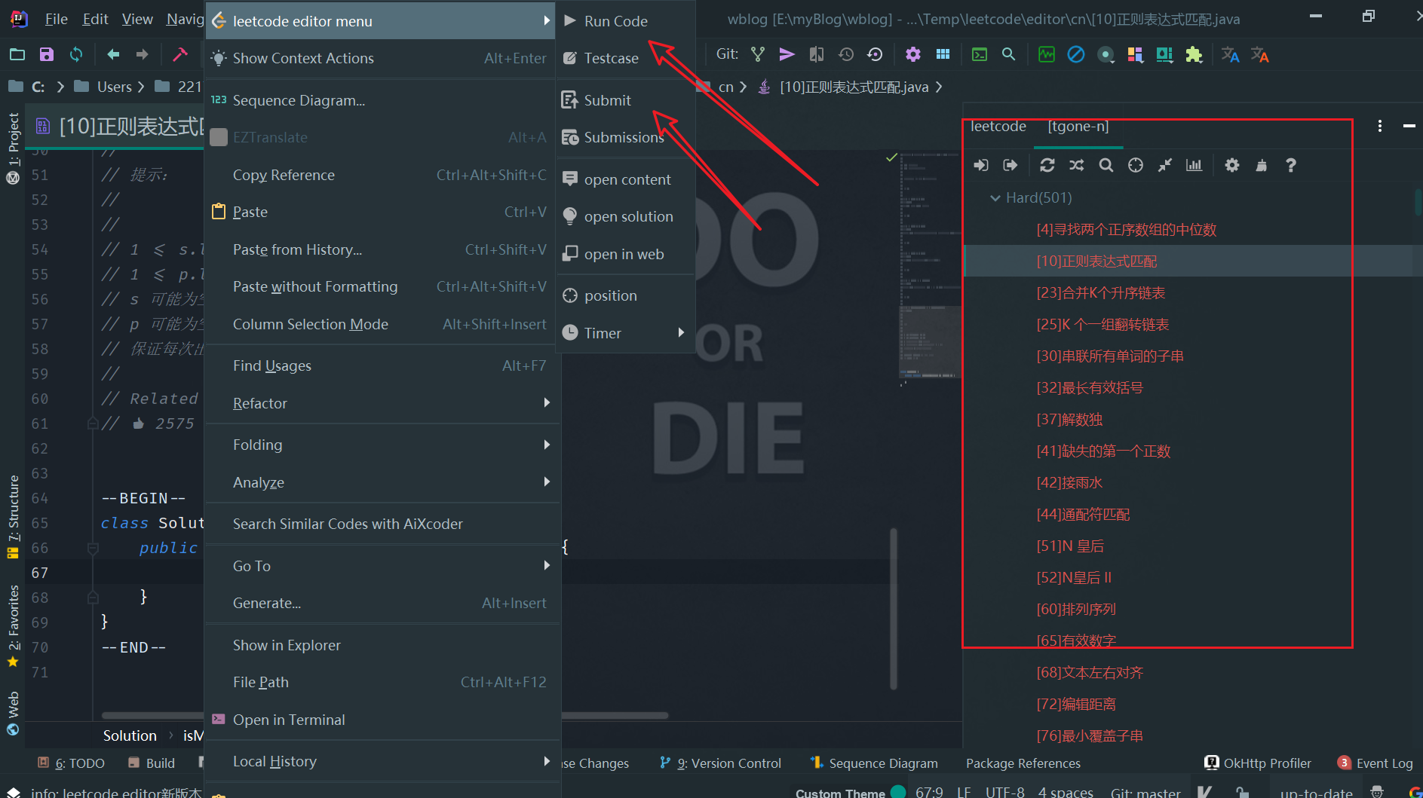Click the Git show history clock icon
This screenshot has width=1423, height=798.
(846, 54)
